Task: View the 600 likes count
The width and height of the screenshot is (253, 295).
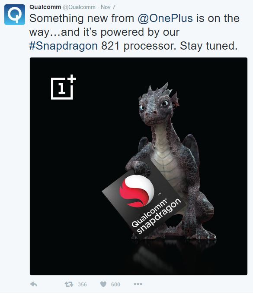Action: [115, 284]
